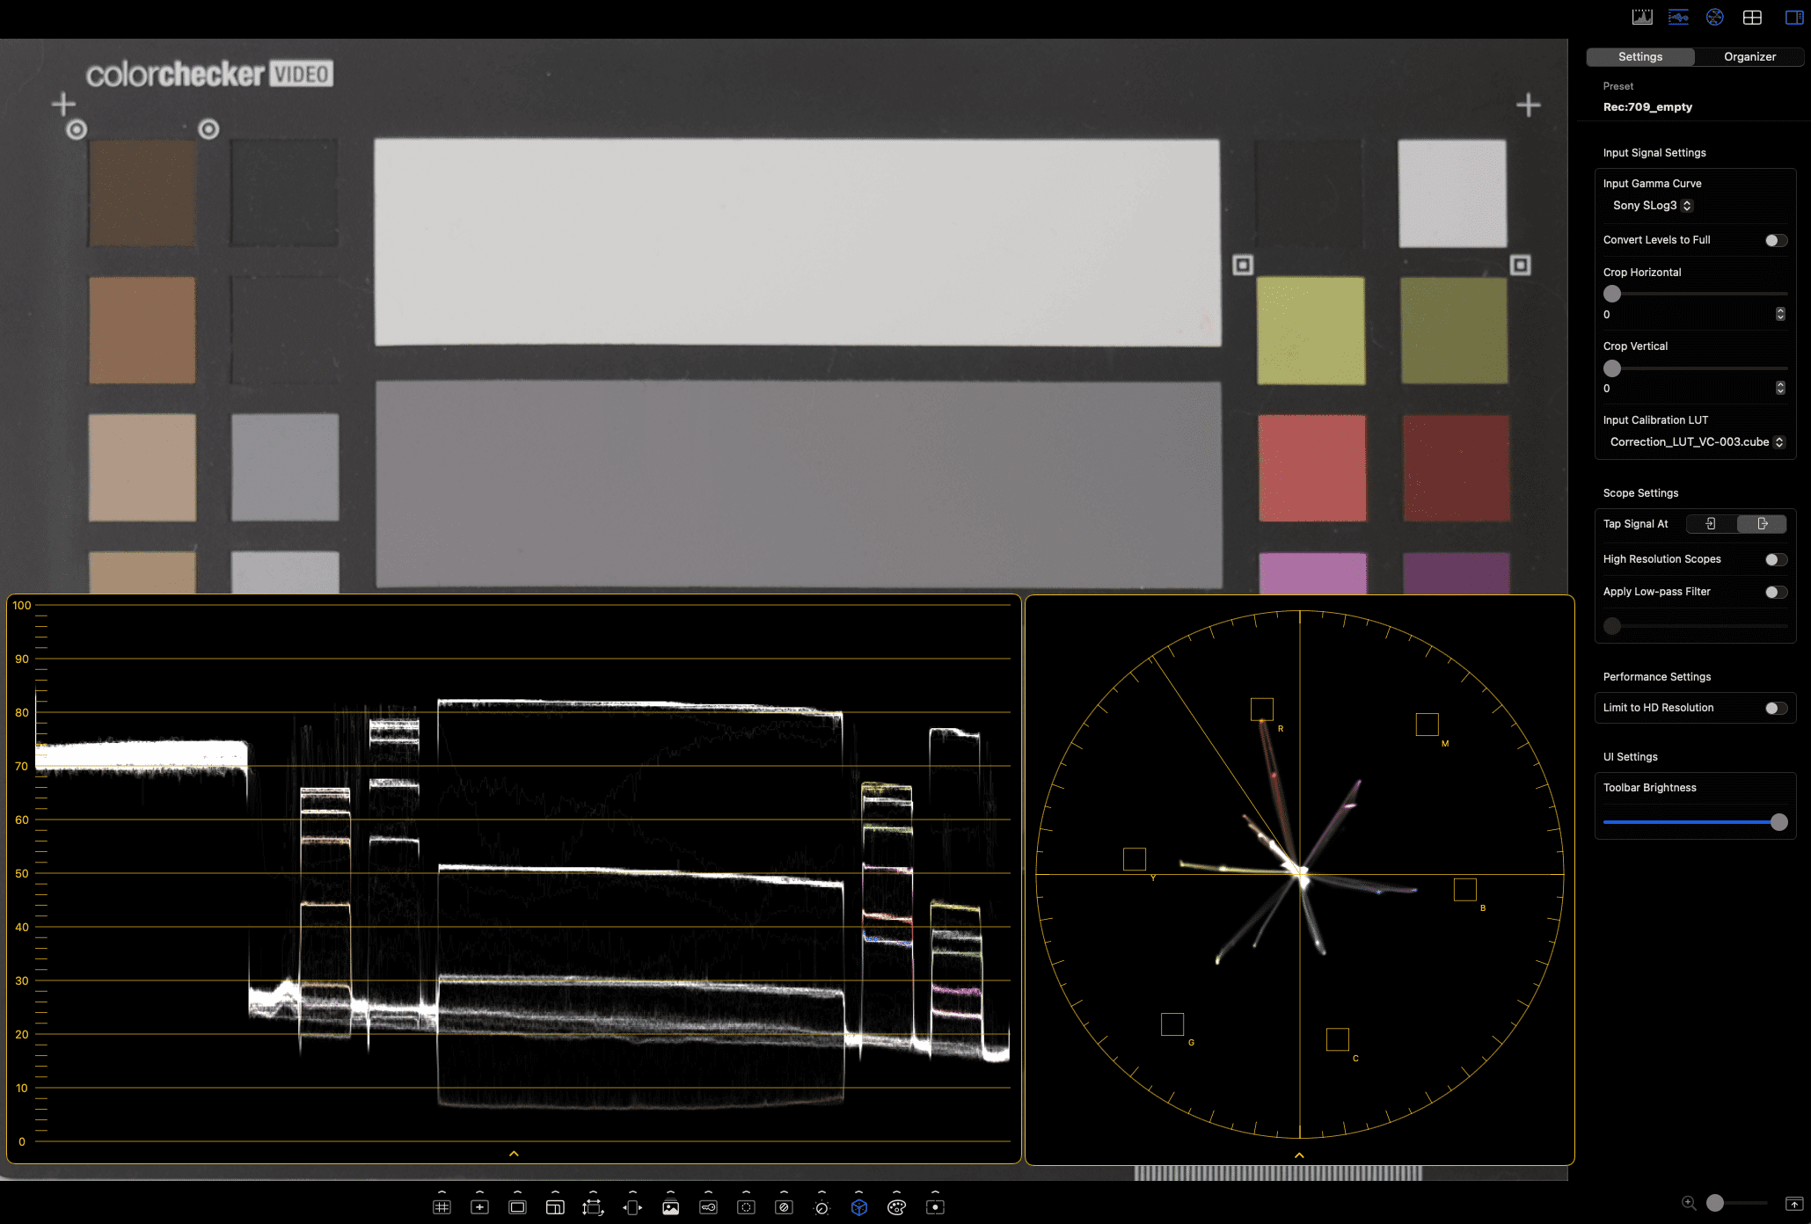
Task: Open the Input Calibration LUT dropdown
Action: (1694, 442)
